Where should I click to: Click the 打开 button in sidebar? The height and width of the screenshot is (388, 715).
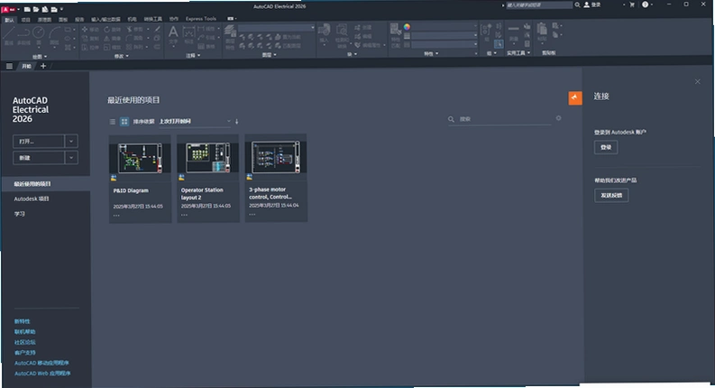tap(39, 142)
